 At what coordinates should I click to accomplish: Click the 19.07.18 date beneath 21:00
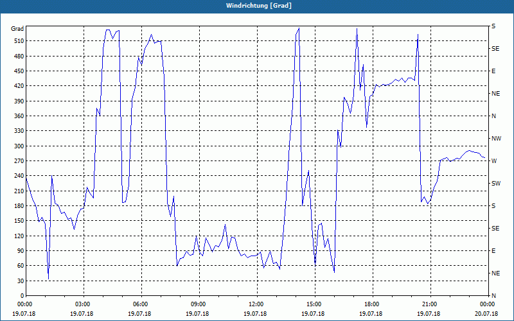tap(429, 314)
